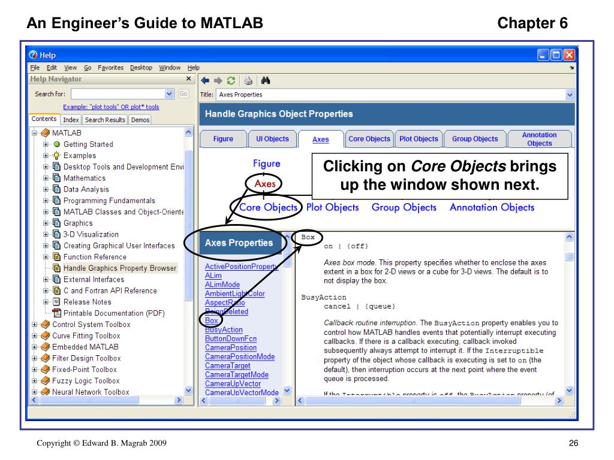The width and height of the screenshot is (614, 460).
Task: Click Group Objects link in hierarchy diagram
Action: (404, 207)
